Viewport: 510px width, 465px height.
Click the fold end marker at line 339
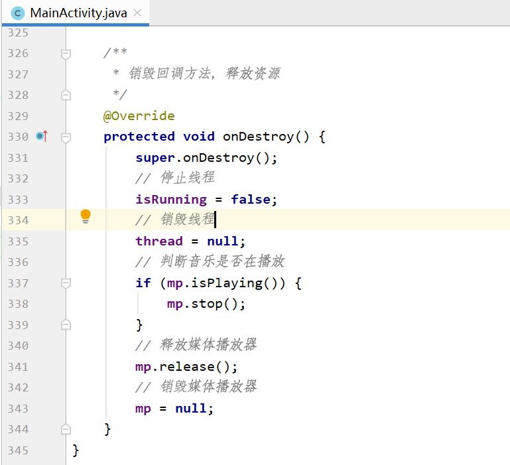coord(66,324)
